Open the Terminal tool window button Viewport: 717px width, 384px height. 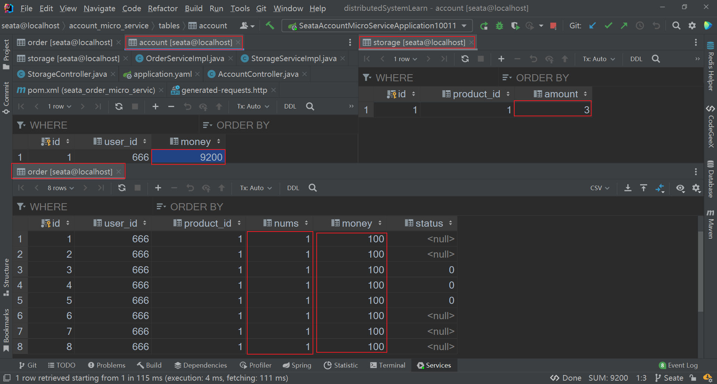[x=388, y=365]
